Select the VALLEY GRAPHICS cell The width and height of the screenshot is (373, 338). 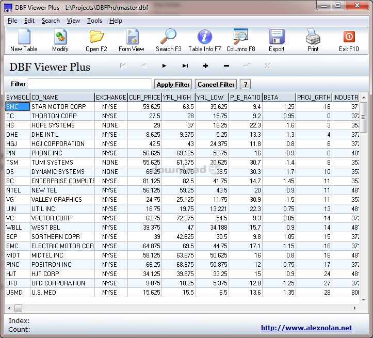(x=62, y=200)
